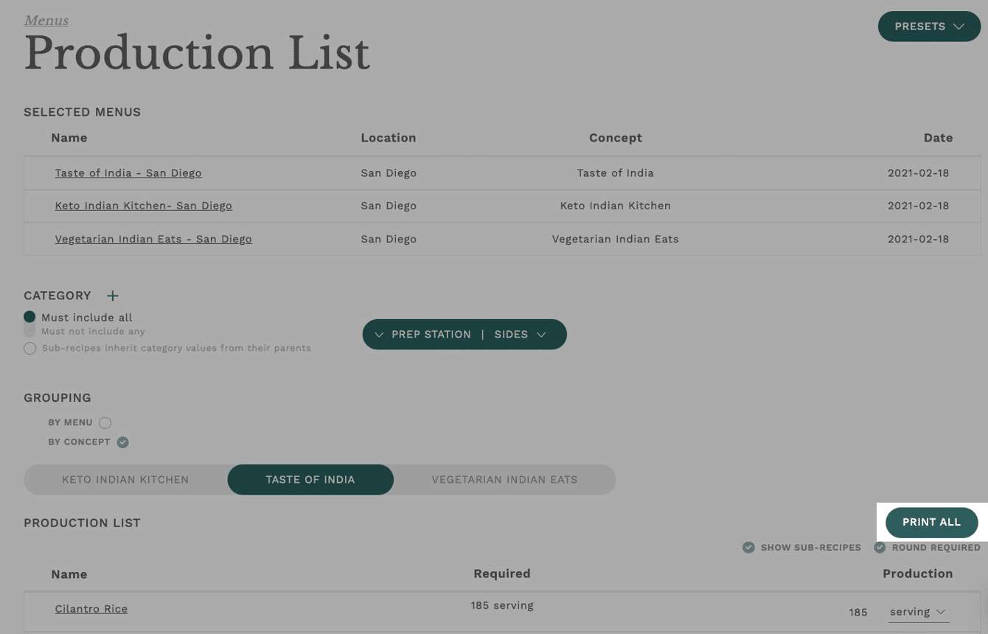Go back via the Menus breadcrumb link
This screenshot has height=634, width=988.
46,21
